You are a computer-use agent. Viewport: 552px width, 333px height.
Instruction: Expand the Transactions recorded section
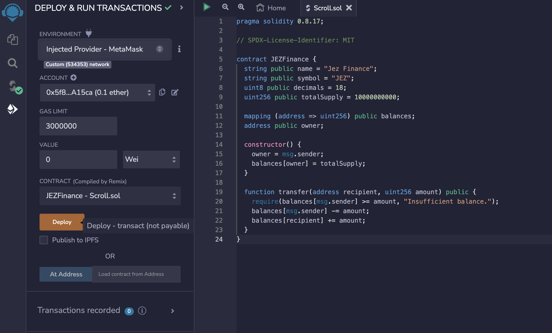pos(172,311)
